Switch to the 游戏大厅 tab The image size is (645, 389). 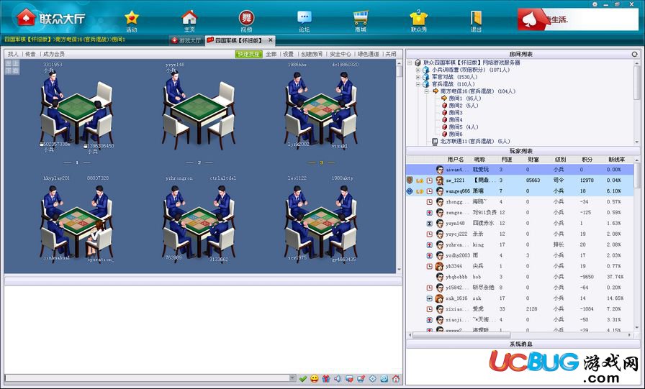(186, 40)
